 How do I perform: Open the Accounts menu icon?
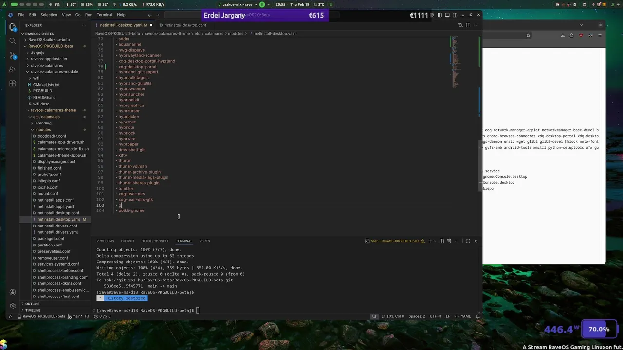[13, 292]
